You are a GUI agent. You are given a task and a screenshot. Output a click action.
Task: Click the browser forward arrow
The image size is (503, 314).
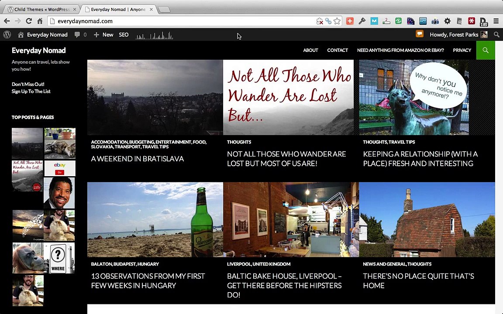17,21
